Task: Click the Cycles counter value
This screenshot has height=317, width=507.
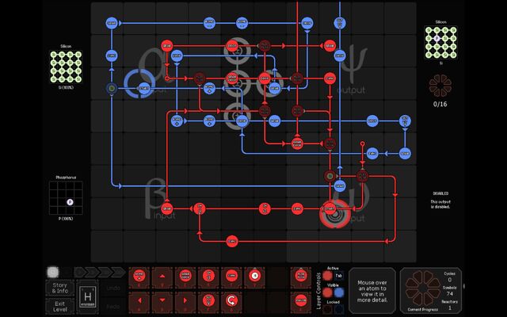Action: [x=449, y=280]
